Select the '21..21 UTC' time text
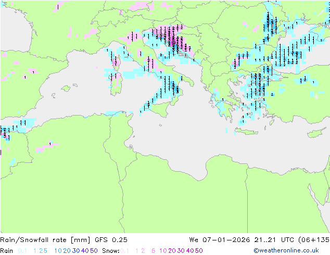 (274, 240)
